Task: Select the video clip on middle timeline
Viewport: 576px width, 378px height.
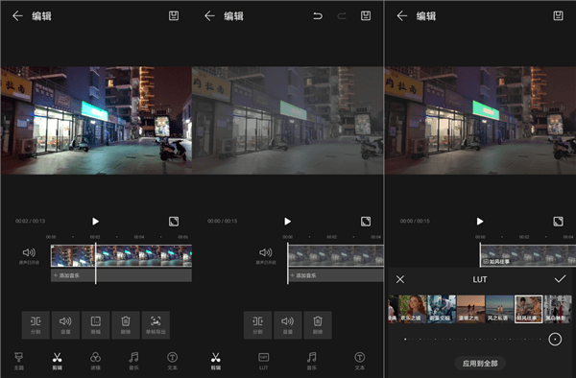Action: [x=335, y=256]
